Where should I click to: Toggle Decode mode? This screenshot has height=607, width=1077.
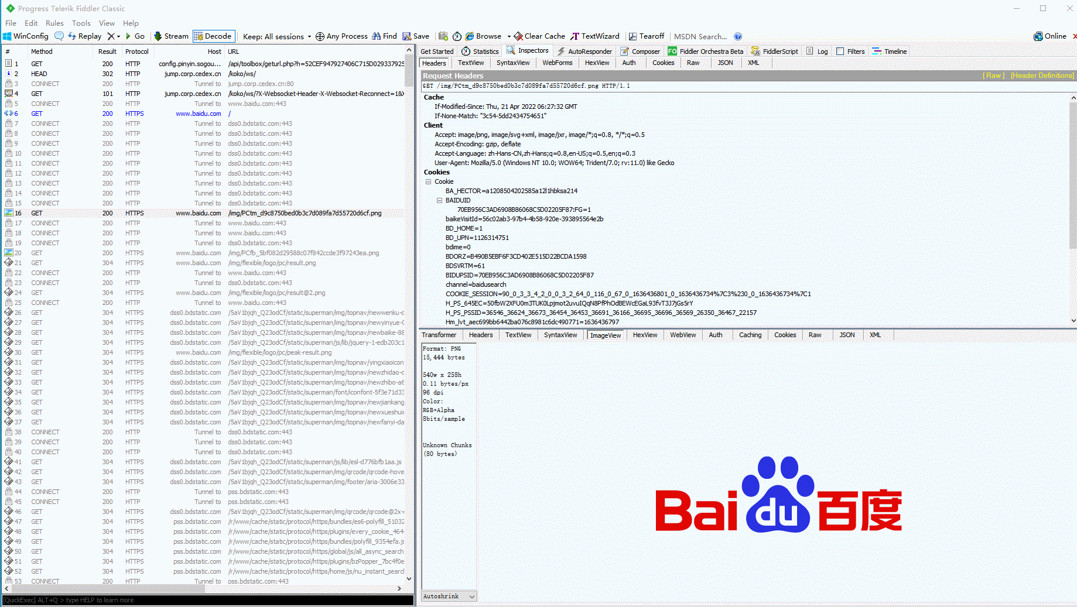click(x=214, y=36)
